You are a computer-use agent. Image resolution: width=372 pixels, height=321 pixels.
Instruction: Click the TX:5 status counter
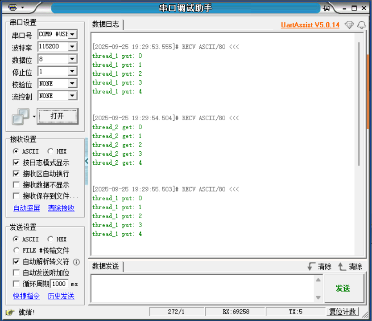coord(296,312)
